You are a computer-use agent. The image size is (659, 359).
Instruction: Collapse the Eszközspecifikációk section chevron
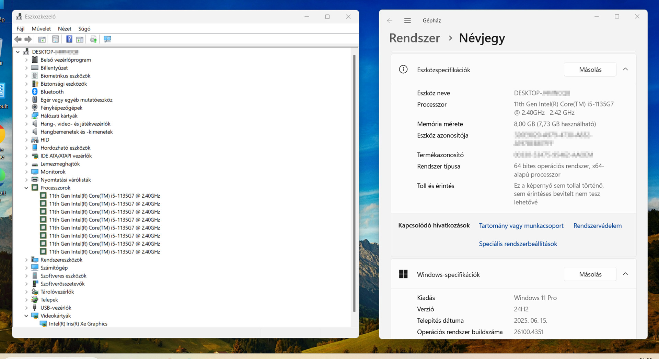(x=625, y=70)
